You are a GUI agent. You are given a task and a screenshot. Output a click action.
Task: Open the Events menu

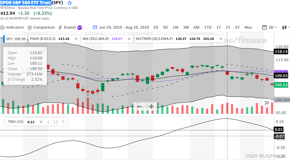click(x=67, y=27)
